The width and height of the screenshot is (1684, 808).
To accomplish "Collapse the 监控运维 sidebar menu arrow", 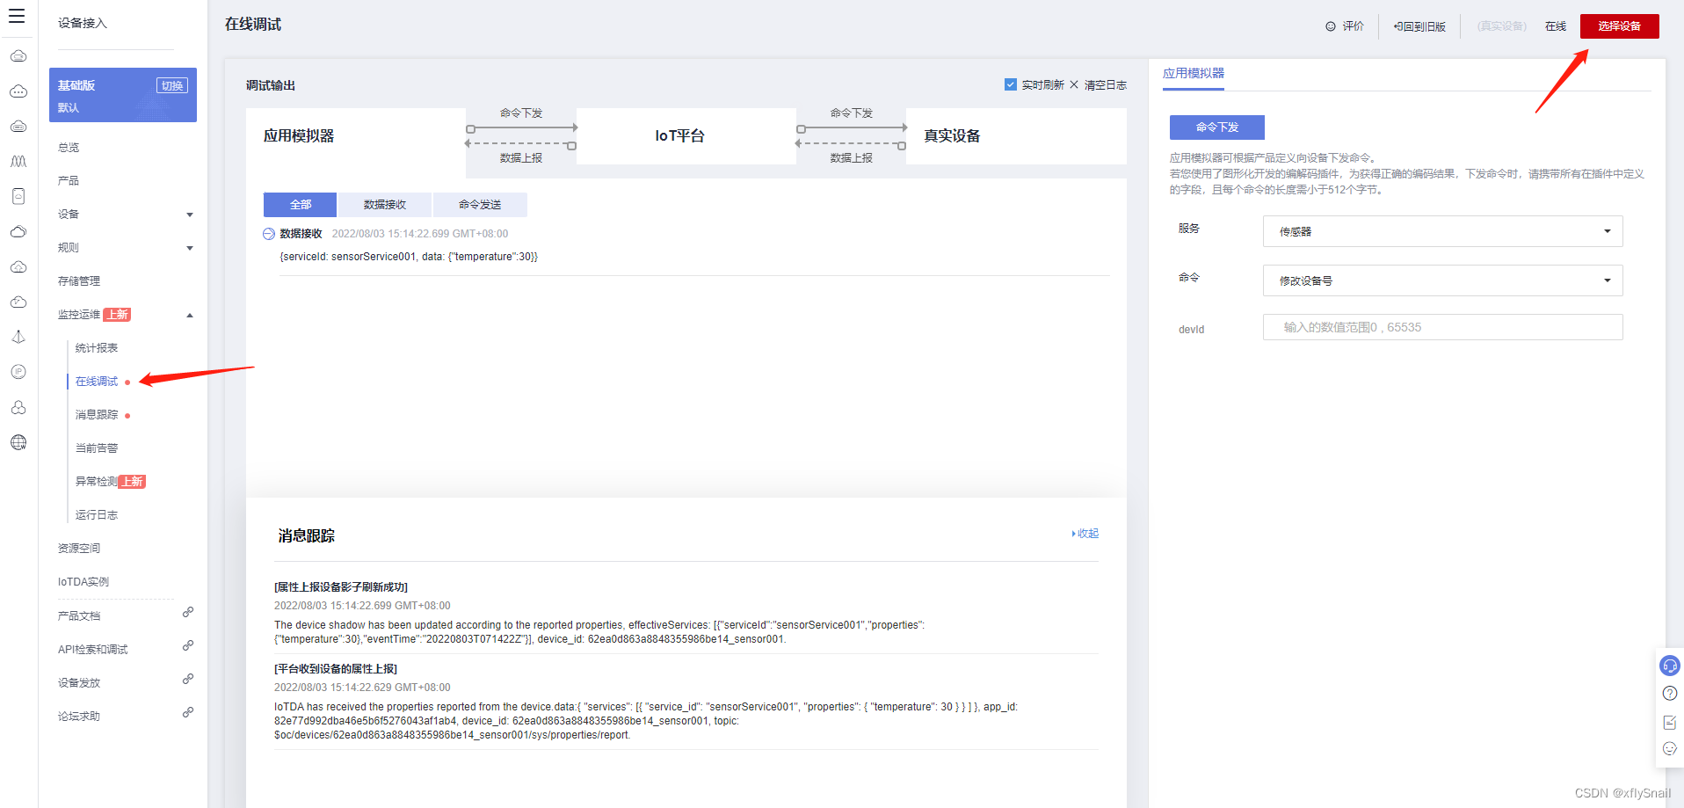I will tap(190, 315).
